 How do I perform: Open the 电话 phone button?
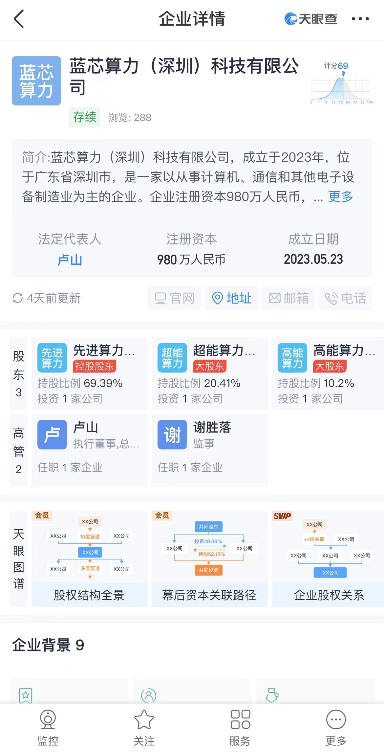(346, 298)
